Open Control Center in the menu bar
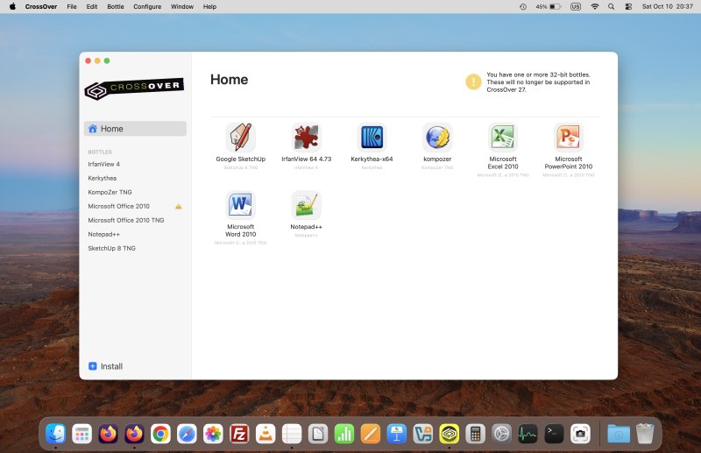Screen dimensions: 701x453 (628, 7)
